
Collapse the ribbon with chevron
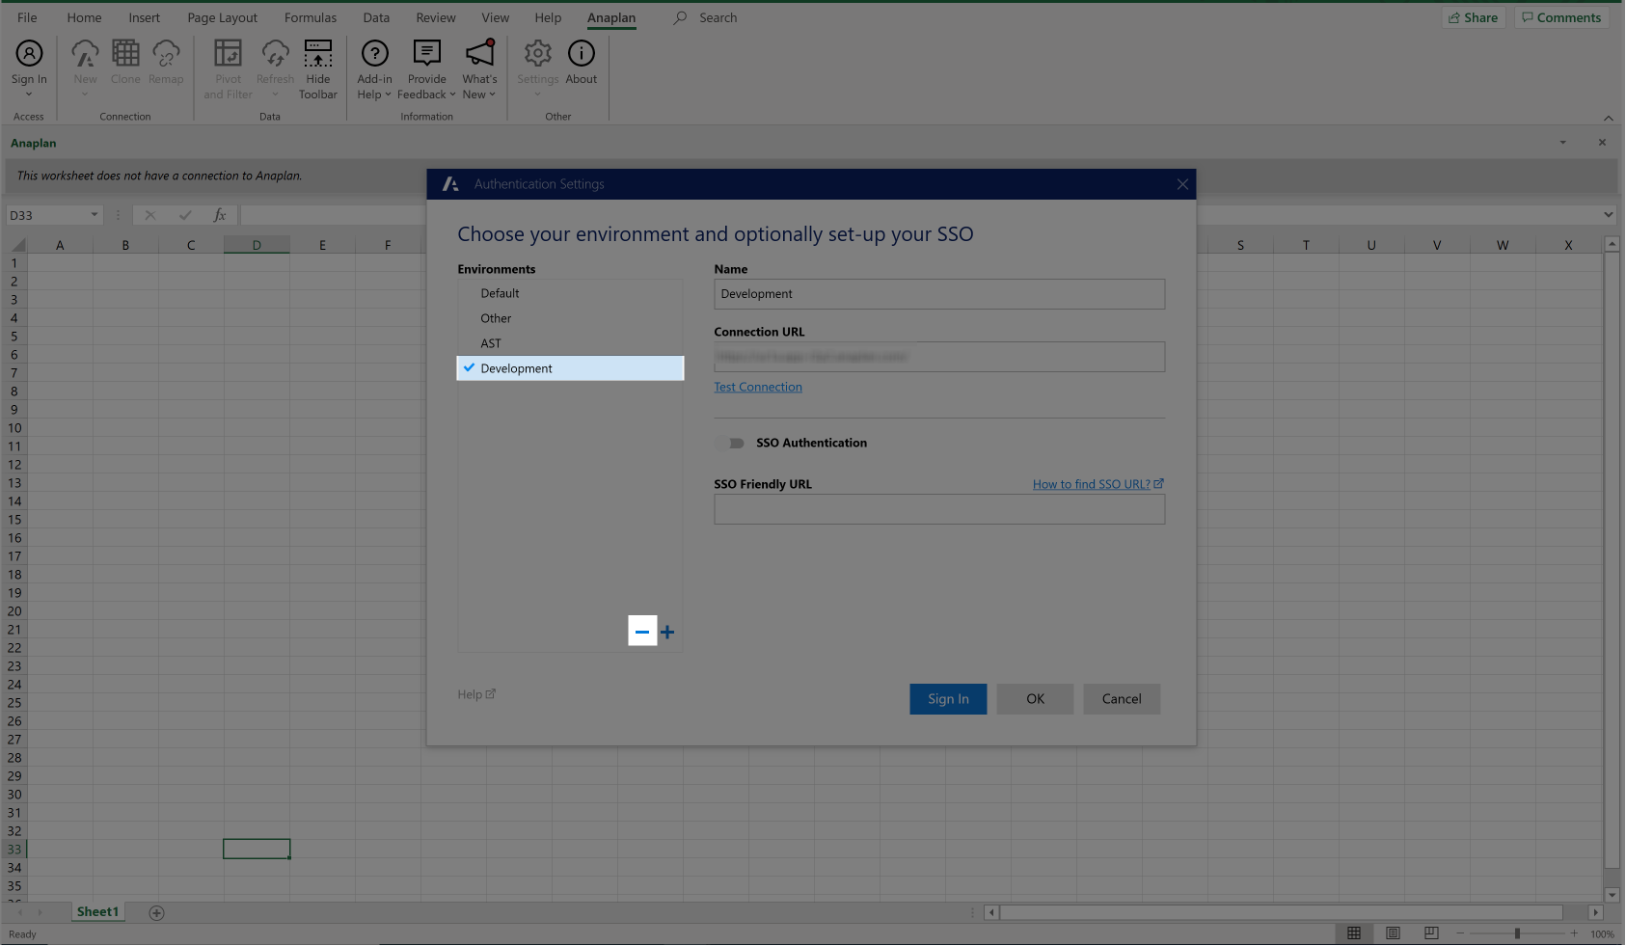pyautogui.click(x=1608, y=118)
